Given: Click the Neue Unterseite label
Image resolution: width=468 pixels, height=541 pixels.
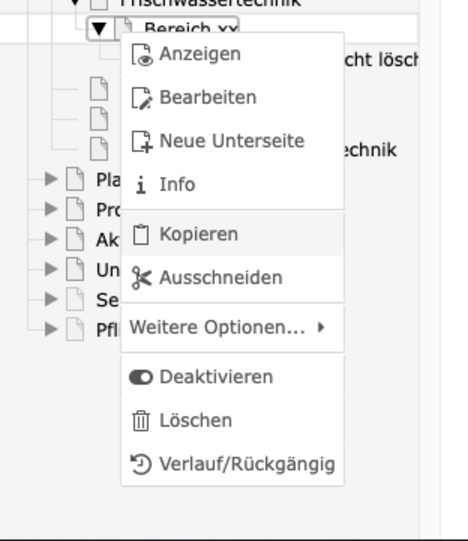Looking at the screenshot, I should pos(232,141).
